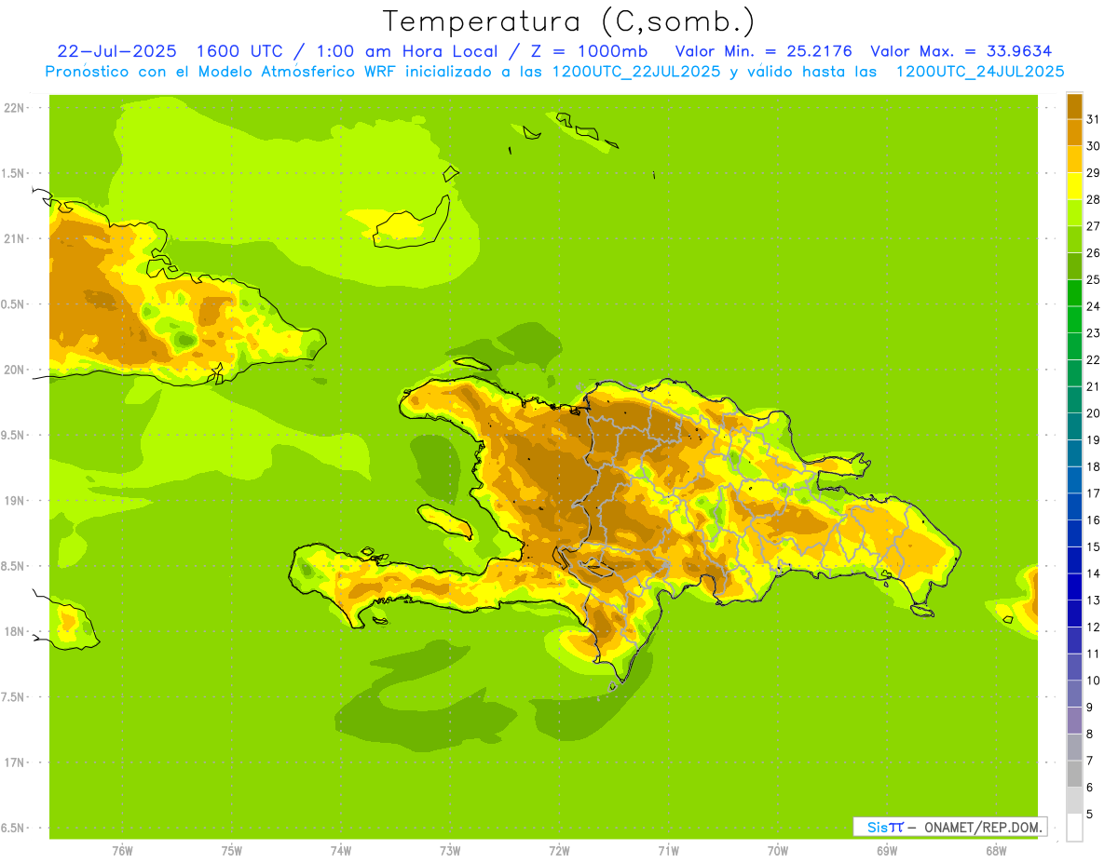Click the '19N' latitude axis label
1118x863 pixels.
(13, 501)
